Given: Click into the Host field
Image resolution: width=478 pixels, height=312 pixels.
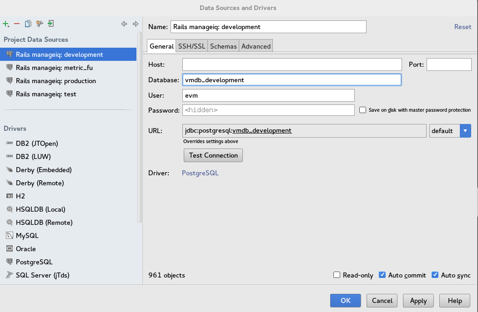Looking at the screenshot, I should 292,64.
